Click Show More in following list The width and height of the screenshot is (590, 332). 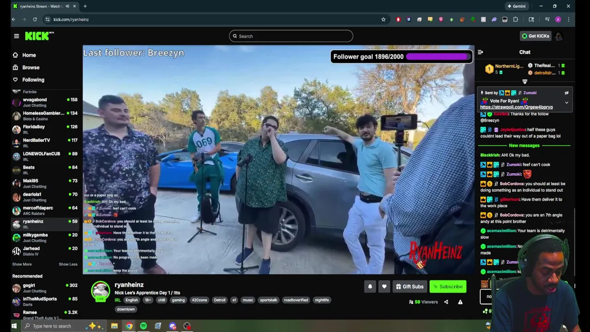click(x=22, y=264)
